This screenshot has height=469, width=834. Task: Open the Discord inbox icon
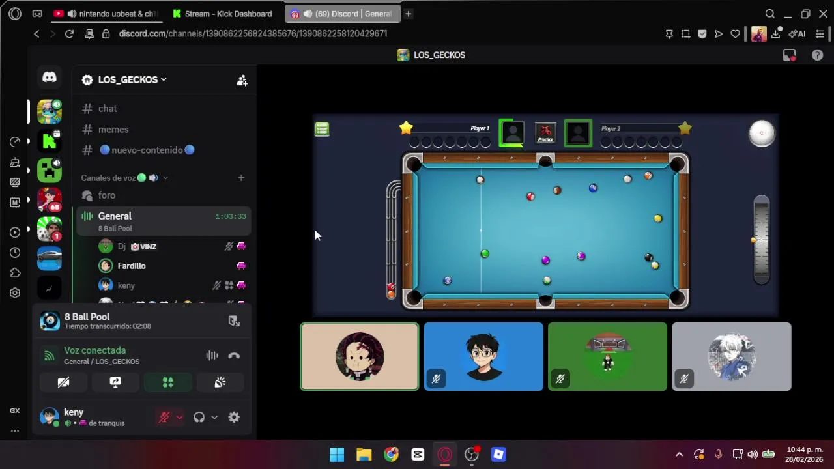[789, 55]
